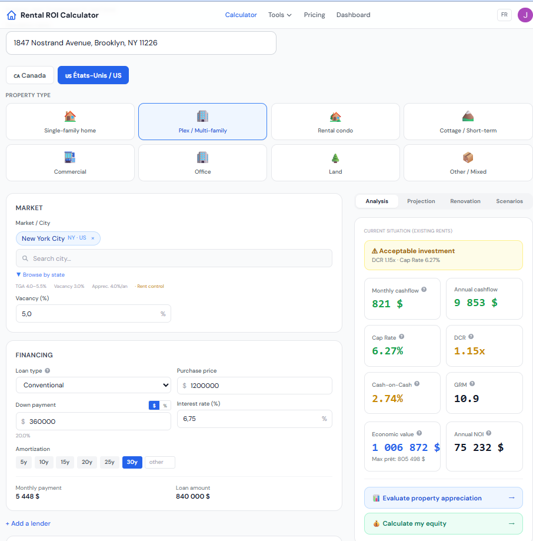The width and height of the screenshot is (533, 541).
Task: Click Max prêt: 805 498 $ text
Action: click(x=398, y=459)
